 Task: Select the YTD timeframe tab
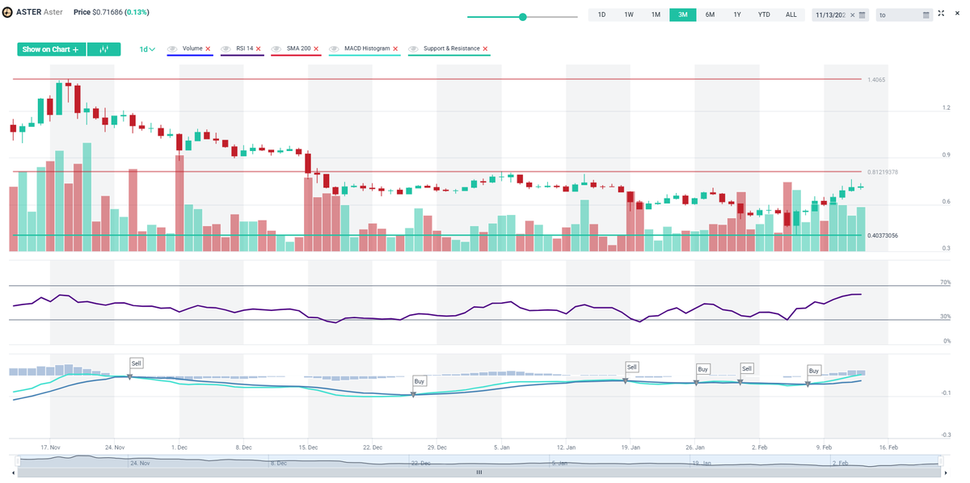click(x=763, y=15)
